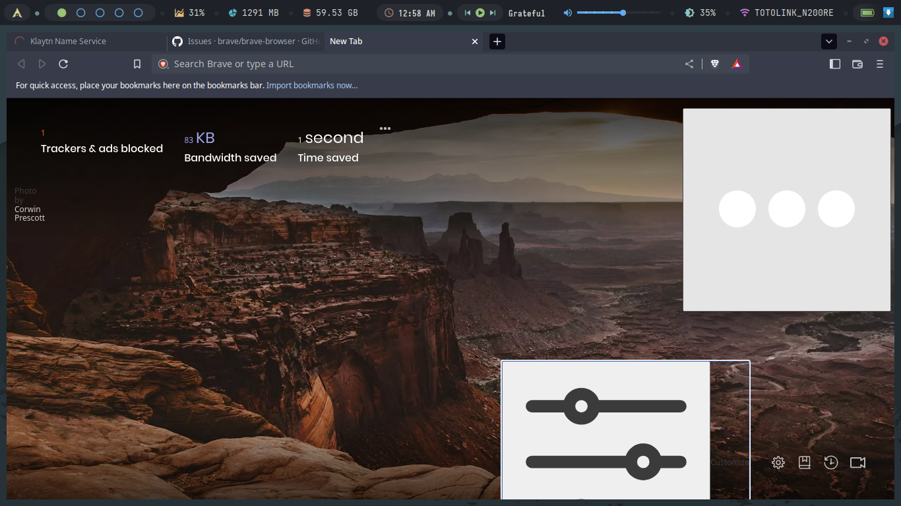901x506 pixels.
Task: Open the share icon in the address bar
Action: click(689, 64)
